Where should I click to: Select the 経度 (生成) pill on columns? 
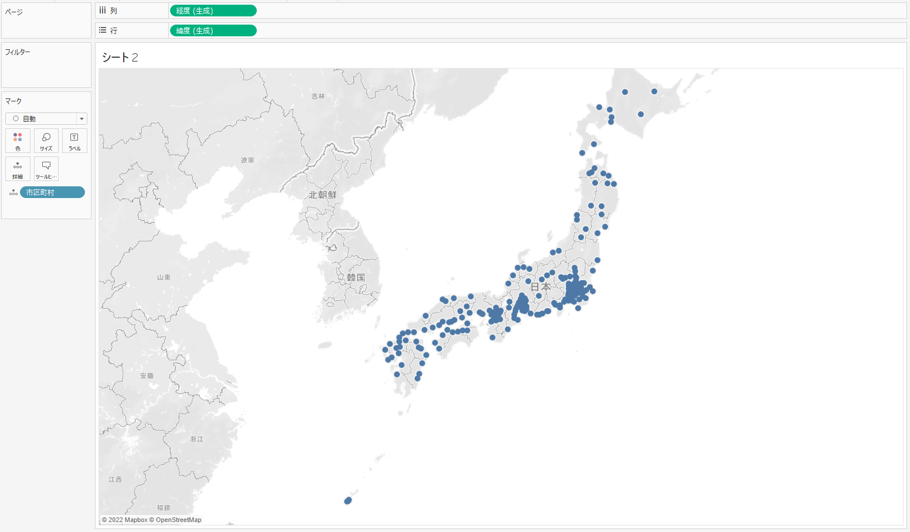pos(213,11)
